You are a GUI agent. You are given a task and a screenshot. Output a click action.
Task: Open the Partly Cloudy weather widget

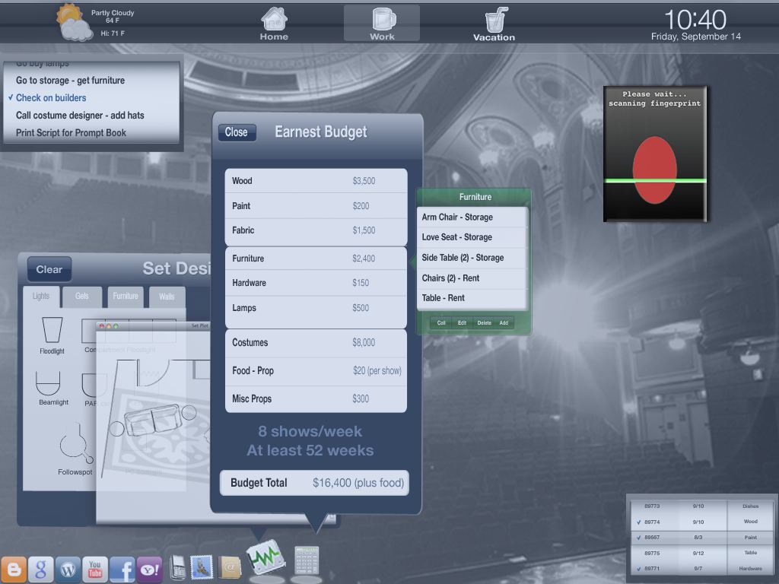coord(94,23)
